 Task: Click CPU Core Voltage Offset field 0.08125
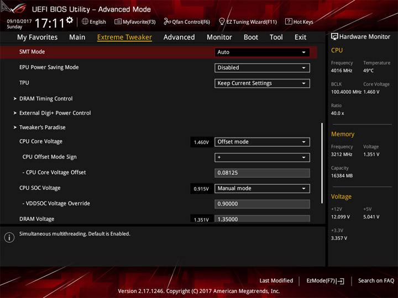[262, 173]
